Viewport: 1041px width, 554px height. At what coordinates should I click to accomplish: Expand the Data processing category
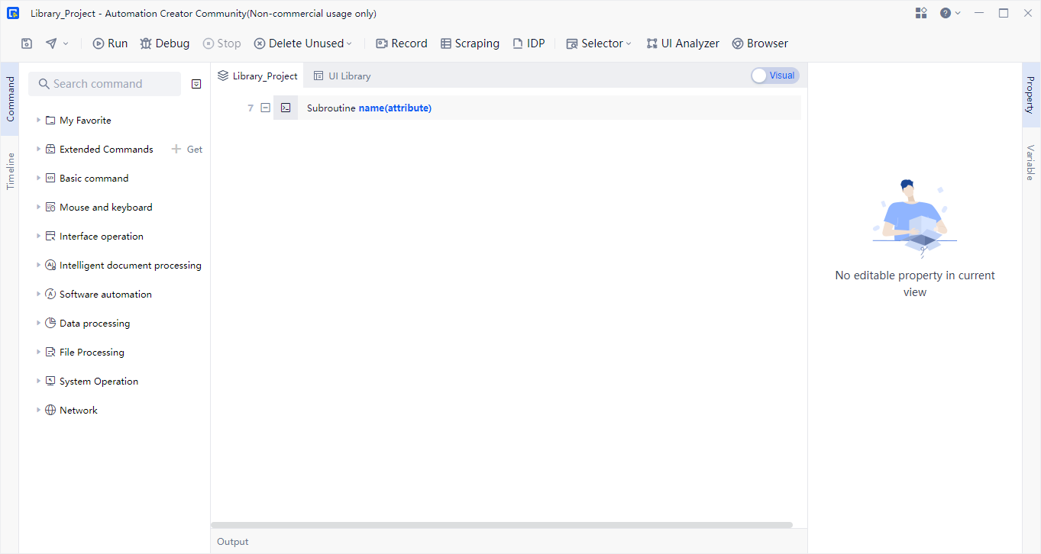39,323
